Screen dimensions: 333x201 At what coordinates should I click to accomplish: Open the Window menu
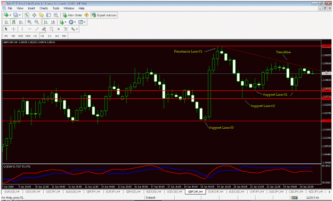(69, 9)
